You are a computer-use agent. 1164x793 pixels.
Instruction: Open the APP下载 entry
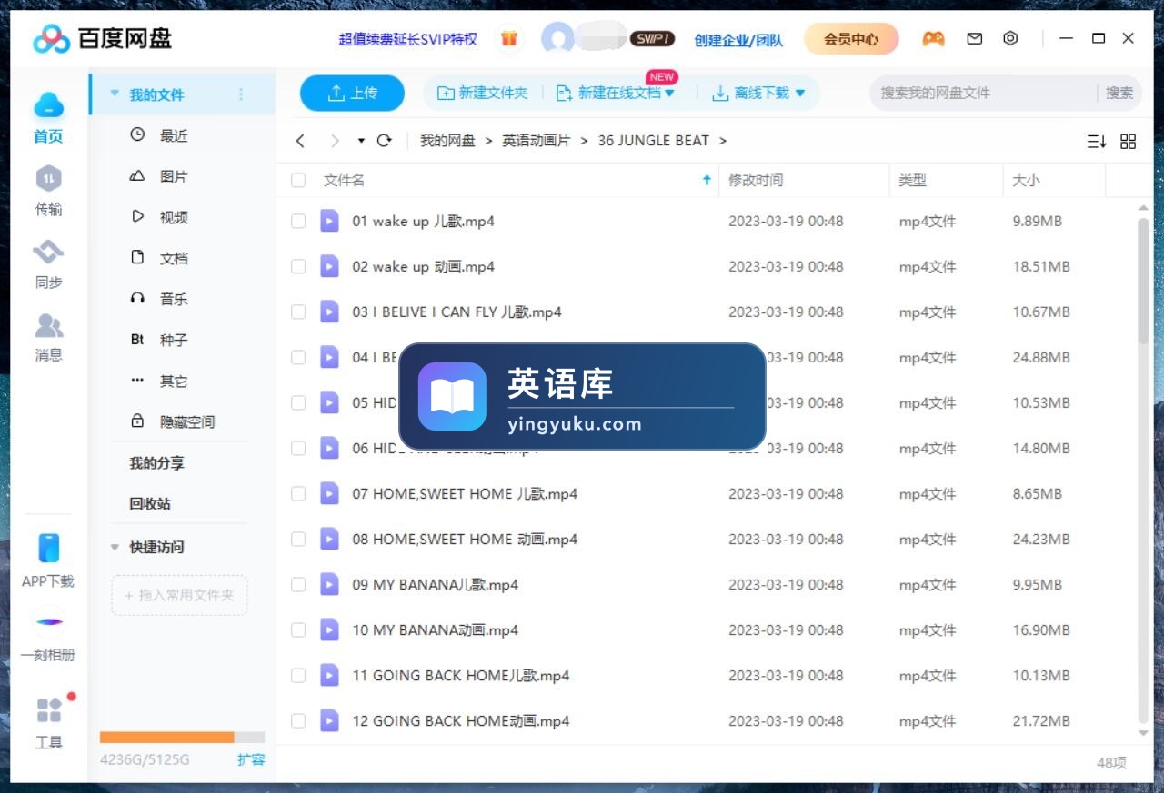point(48,560)
